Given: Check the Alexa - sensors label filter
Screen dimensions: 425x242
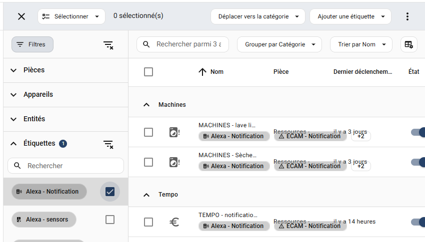Looking at the screenshot, I should [110, 220].
